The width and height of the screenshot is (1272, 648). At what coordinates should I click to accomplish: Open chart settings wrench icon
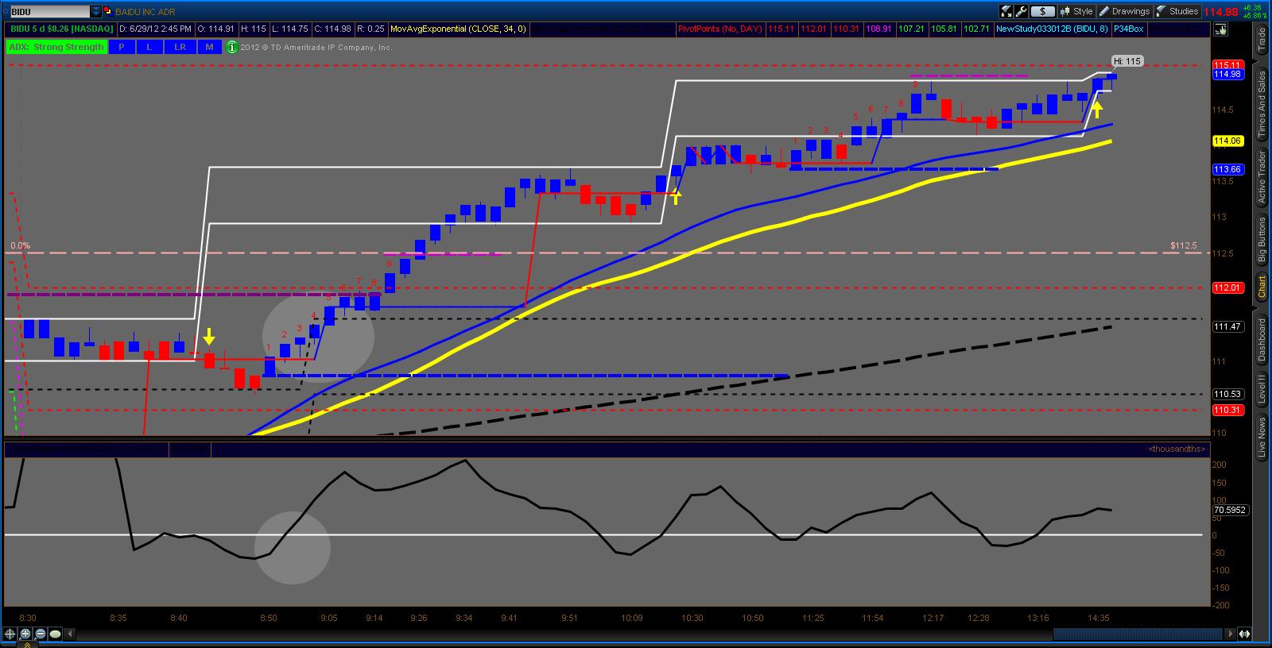(x=1022, y=11)
